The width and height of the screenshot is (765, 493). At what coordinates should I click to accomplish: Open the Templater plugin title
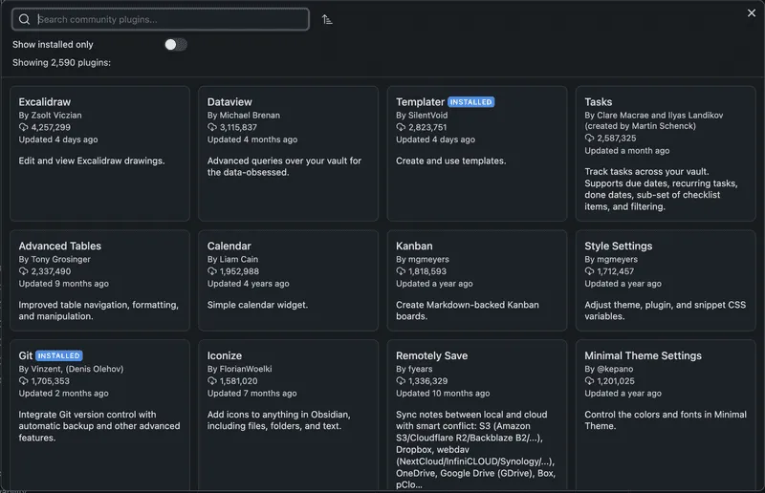(x=420, y=102)
